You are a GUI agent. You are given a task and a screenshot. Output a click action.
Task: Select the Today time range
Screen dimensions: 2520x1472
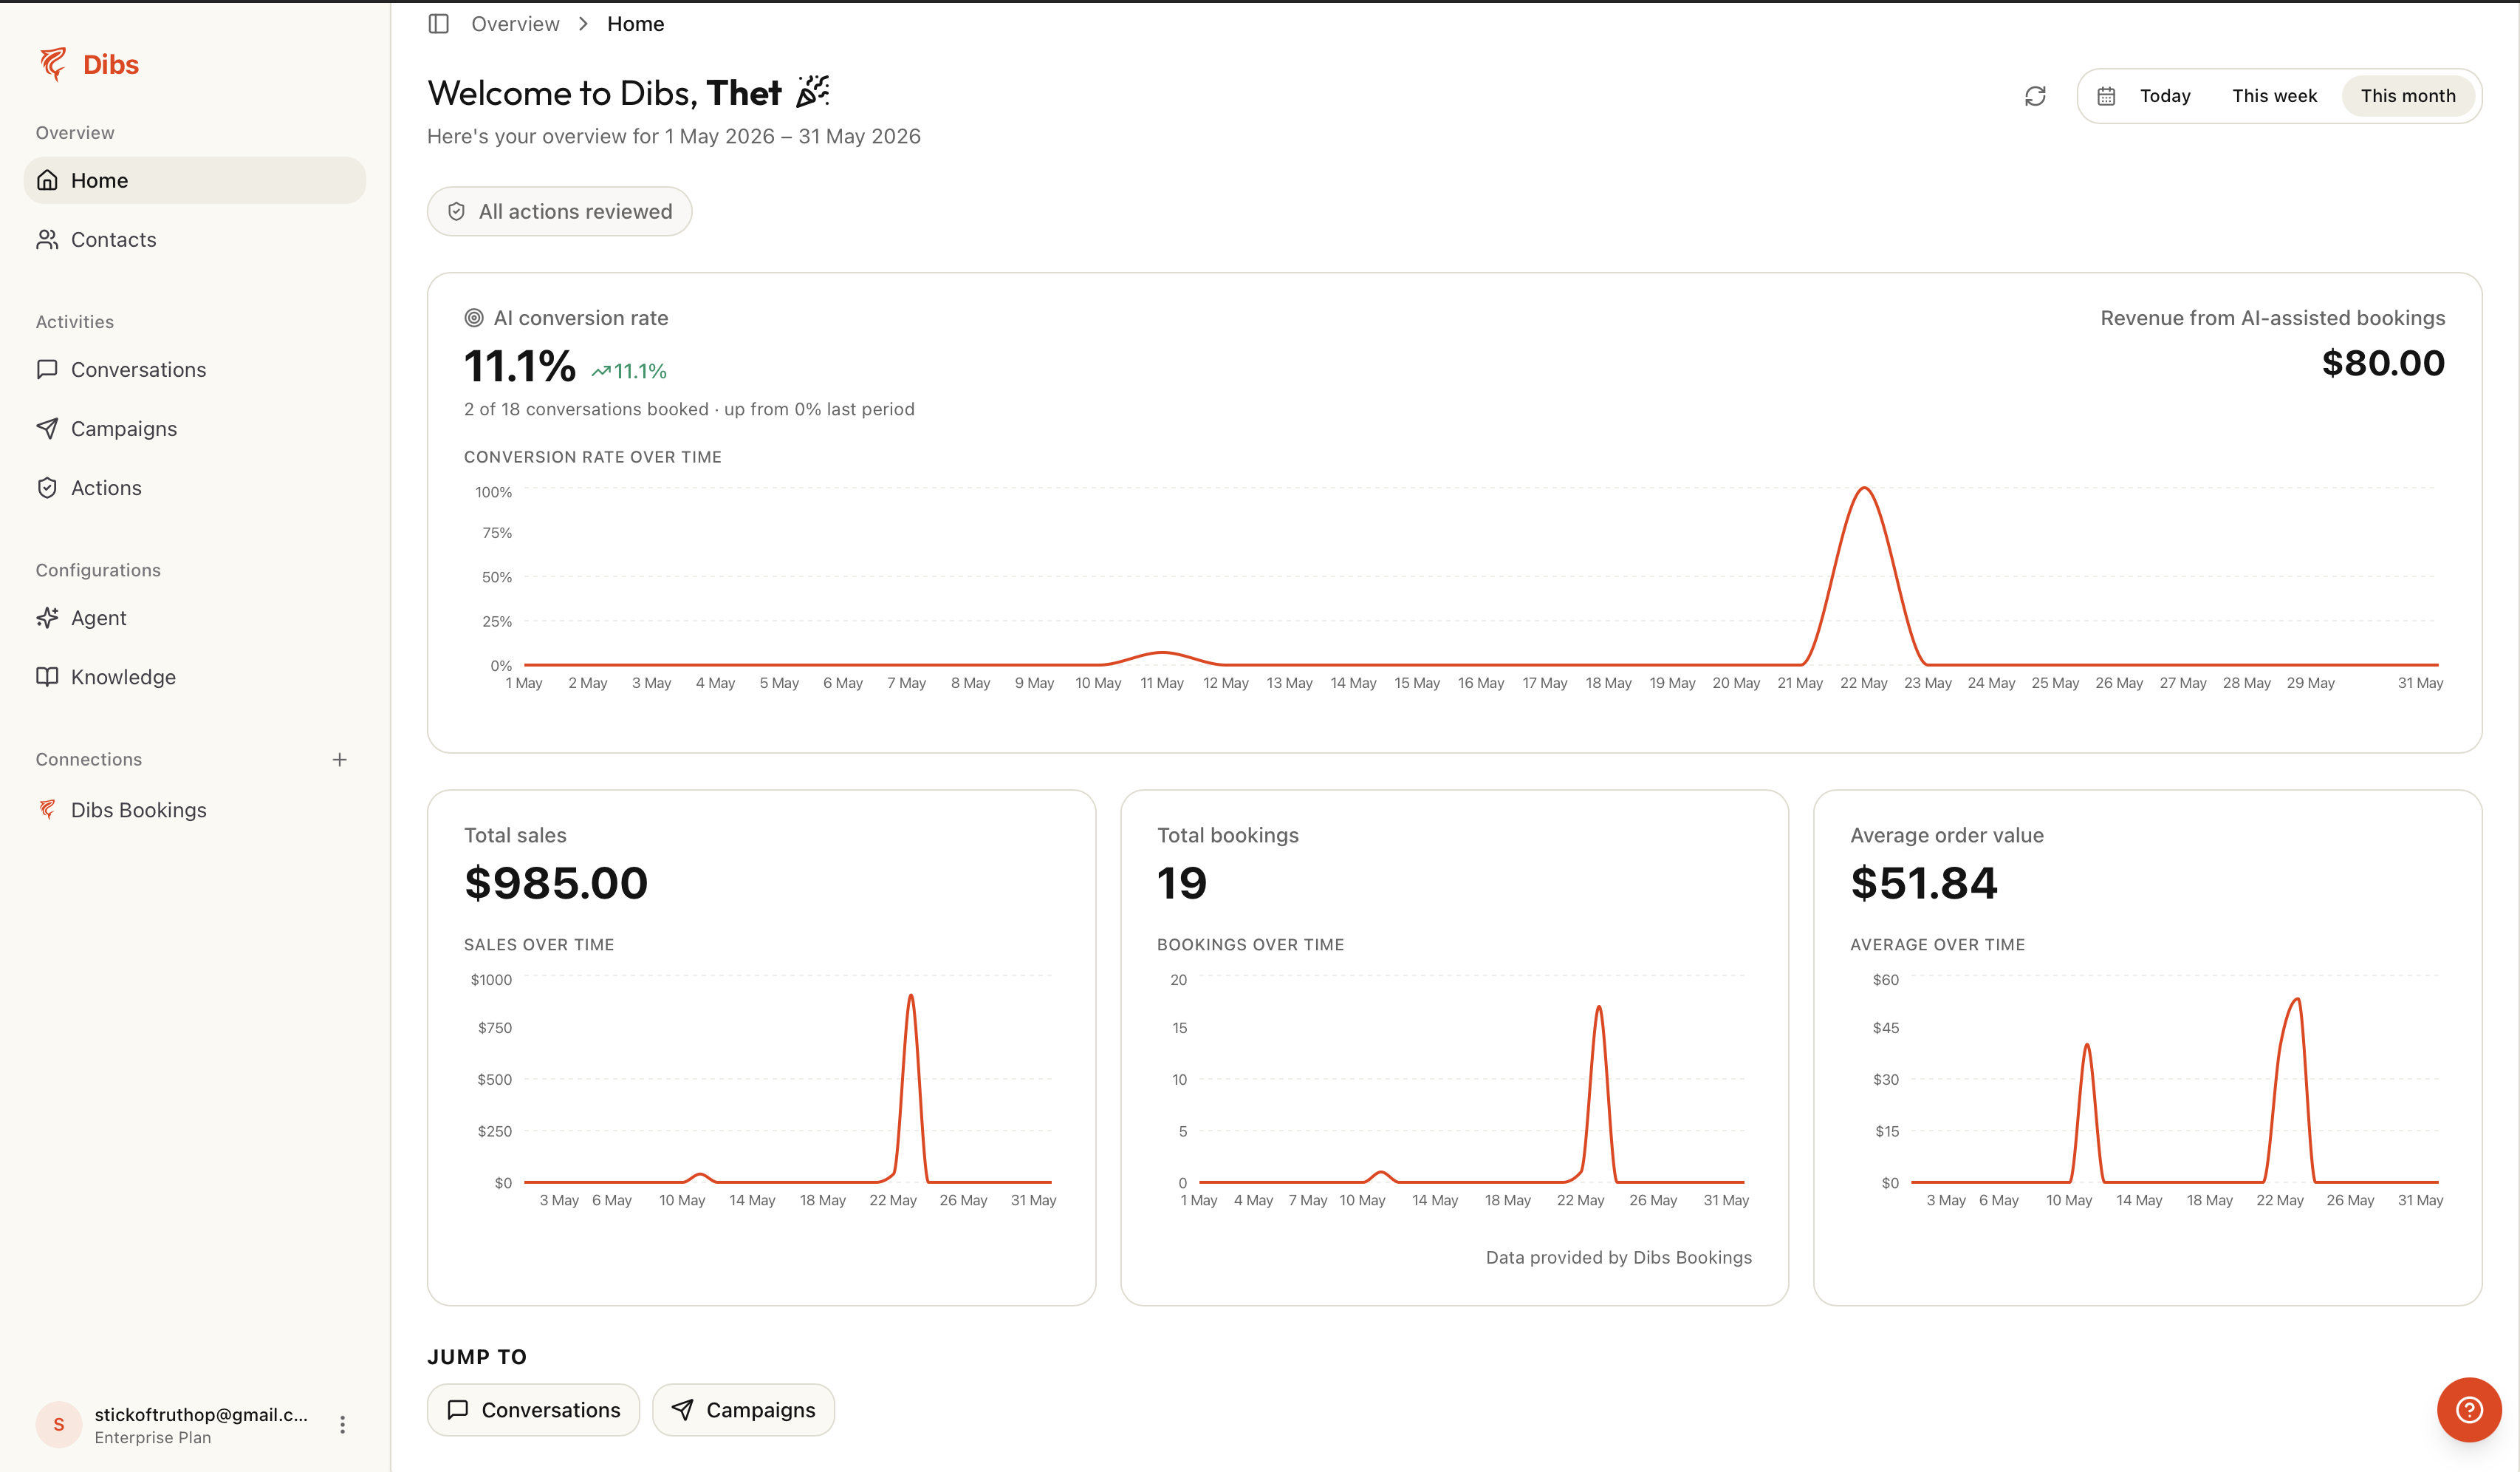pos(2165,96)
